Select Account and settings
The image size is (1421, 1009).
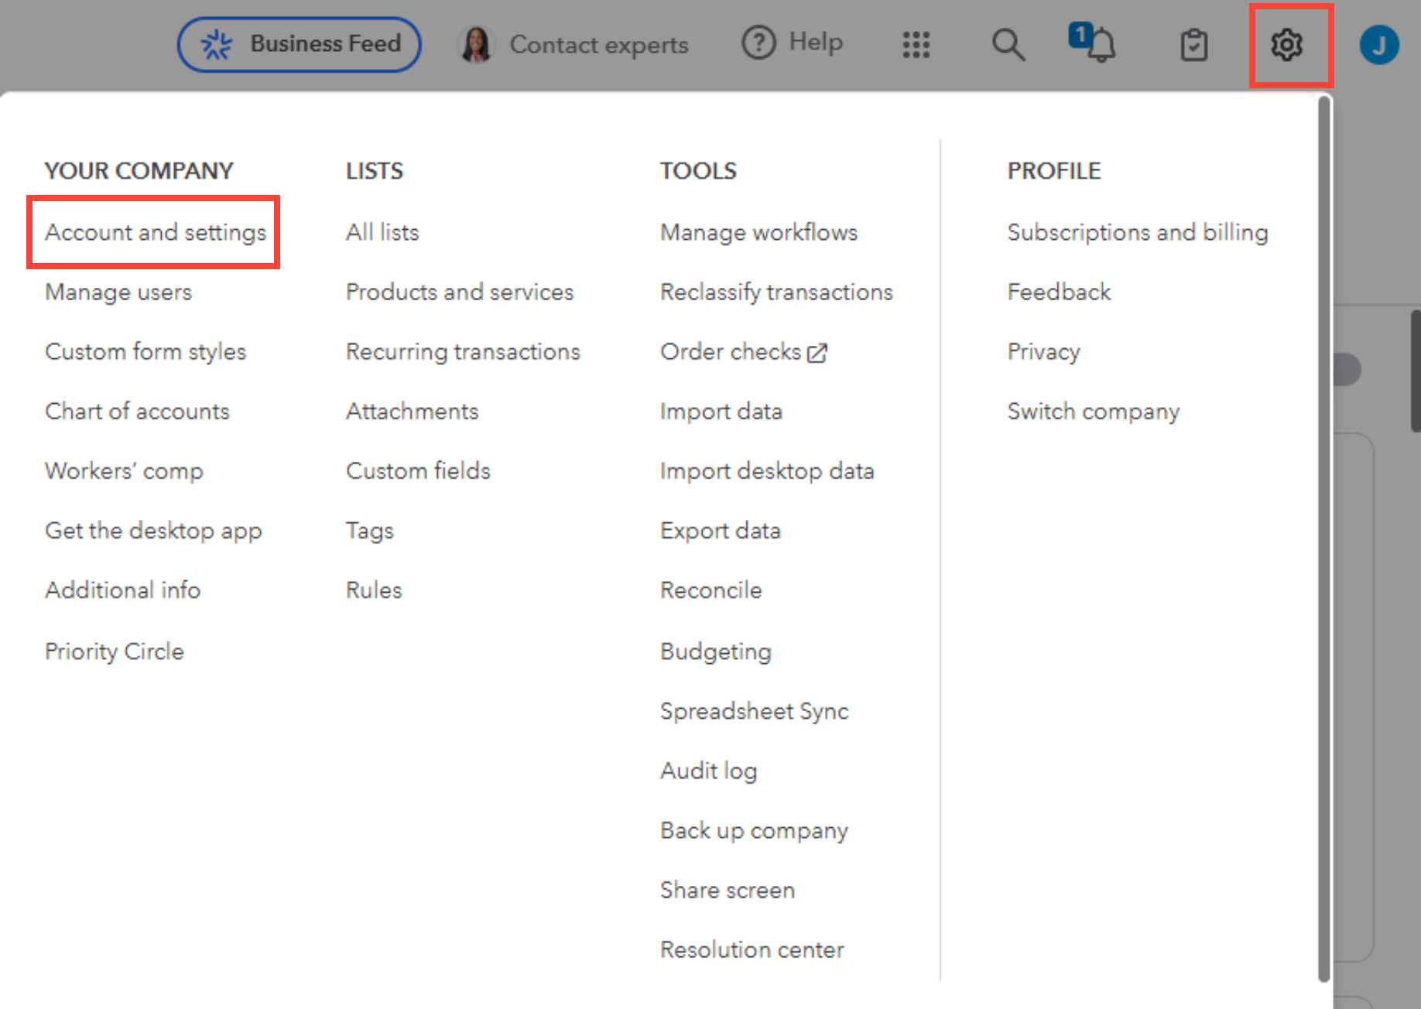(x=155, y=232)
